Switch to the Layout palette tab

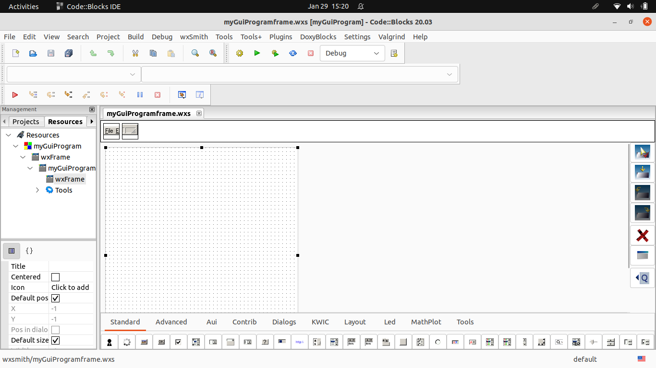[x=355, y=322]
